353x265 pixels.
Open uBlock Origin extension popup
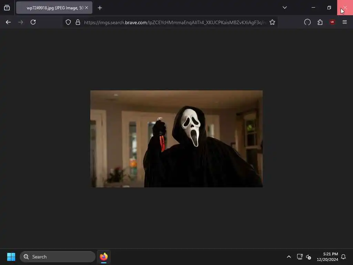[x=332, y=22]
